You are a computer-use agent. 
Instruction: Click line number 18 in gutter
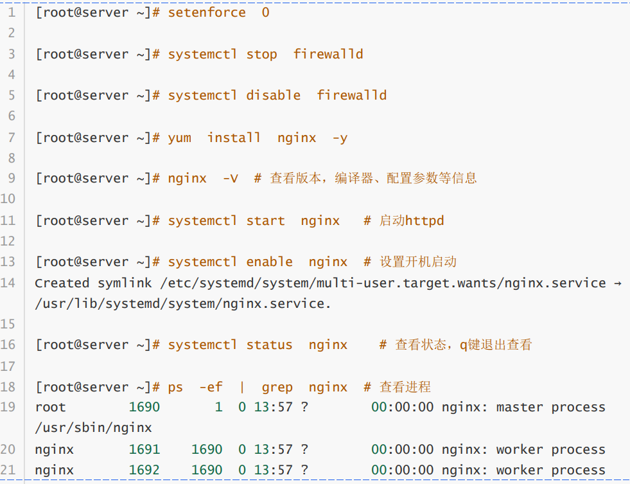click(x=8, y=387)
